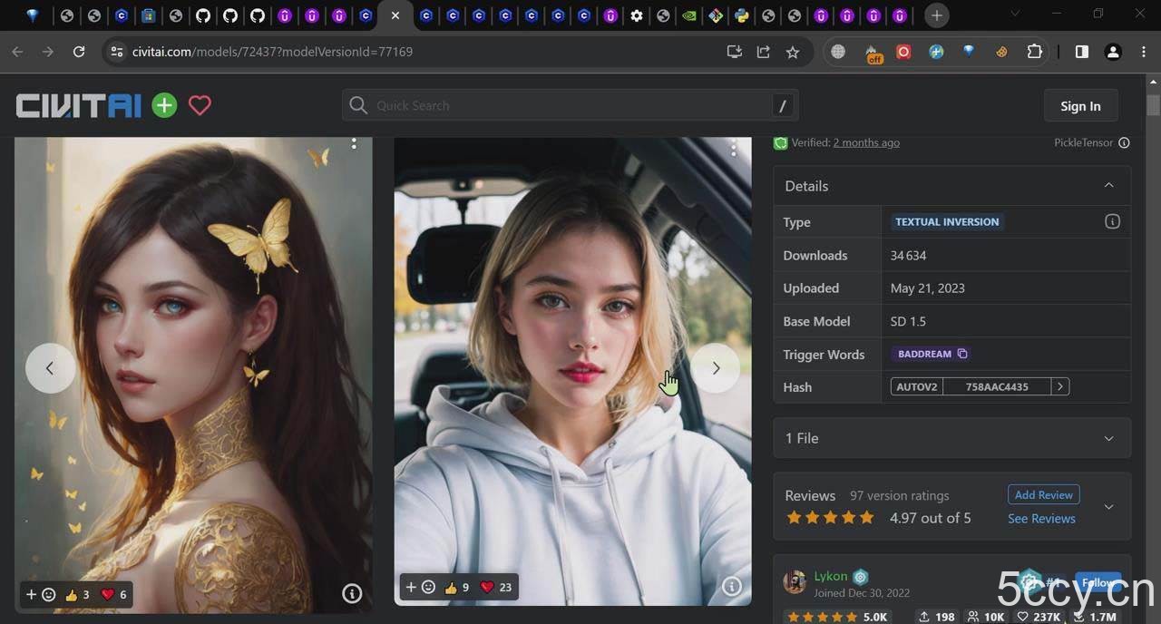This screenshot has height=624, width=1161.
Task: Collapse the Details panel
Action: (1108, 185)
